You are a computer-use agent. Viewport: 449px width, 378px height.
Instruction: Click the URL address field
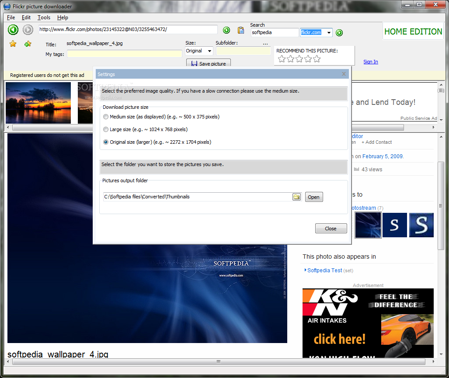(x=128, y=29)
